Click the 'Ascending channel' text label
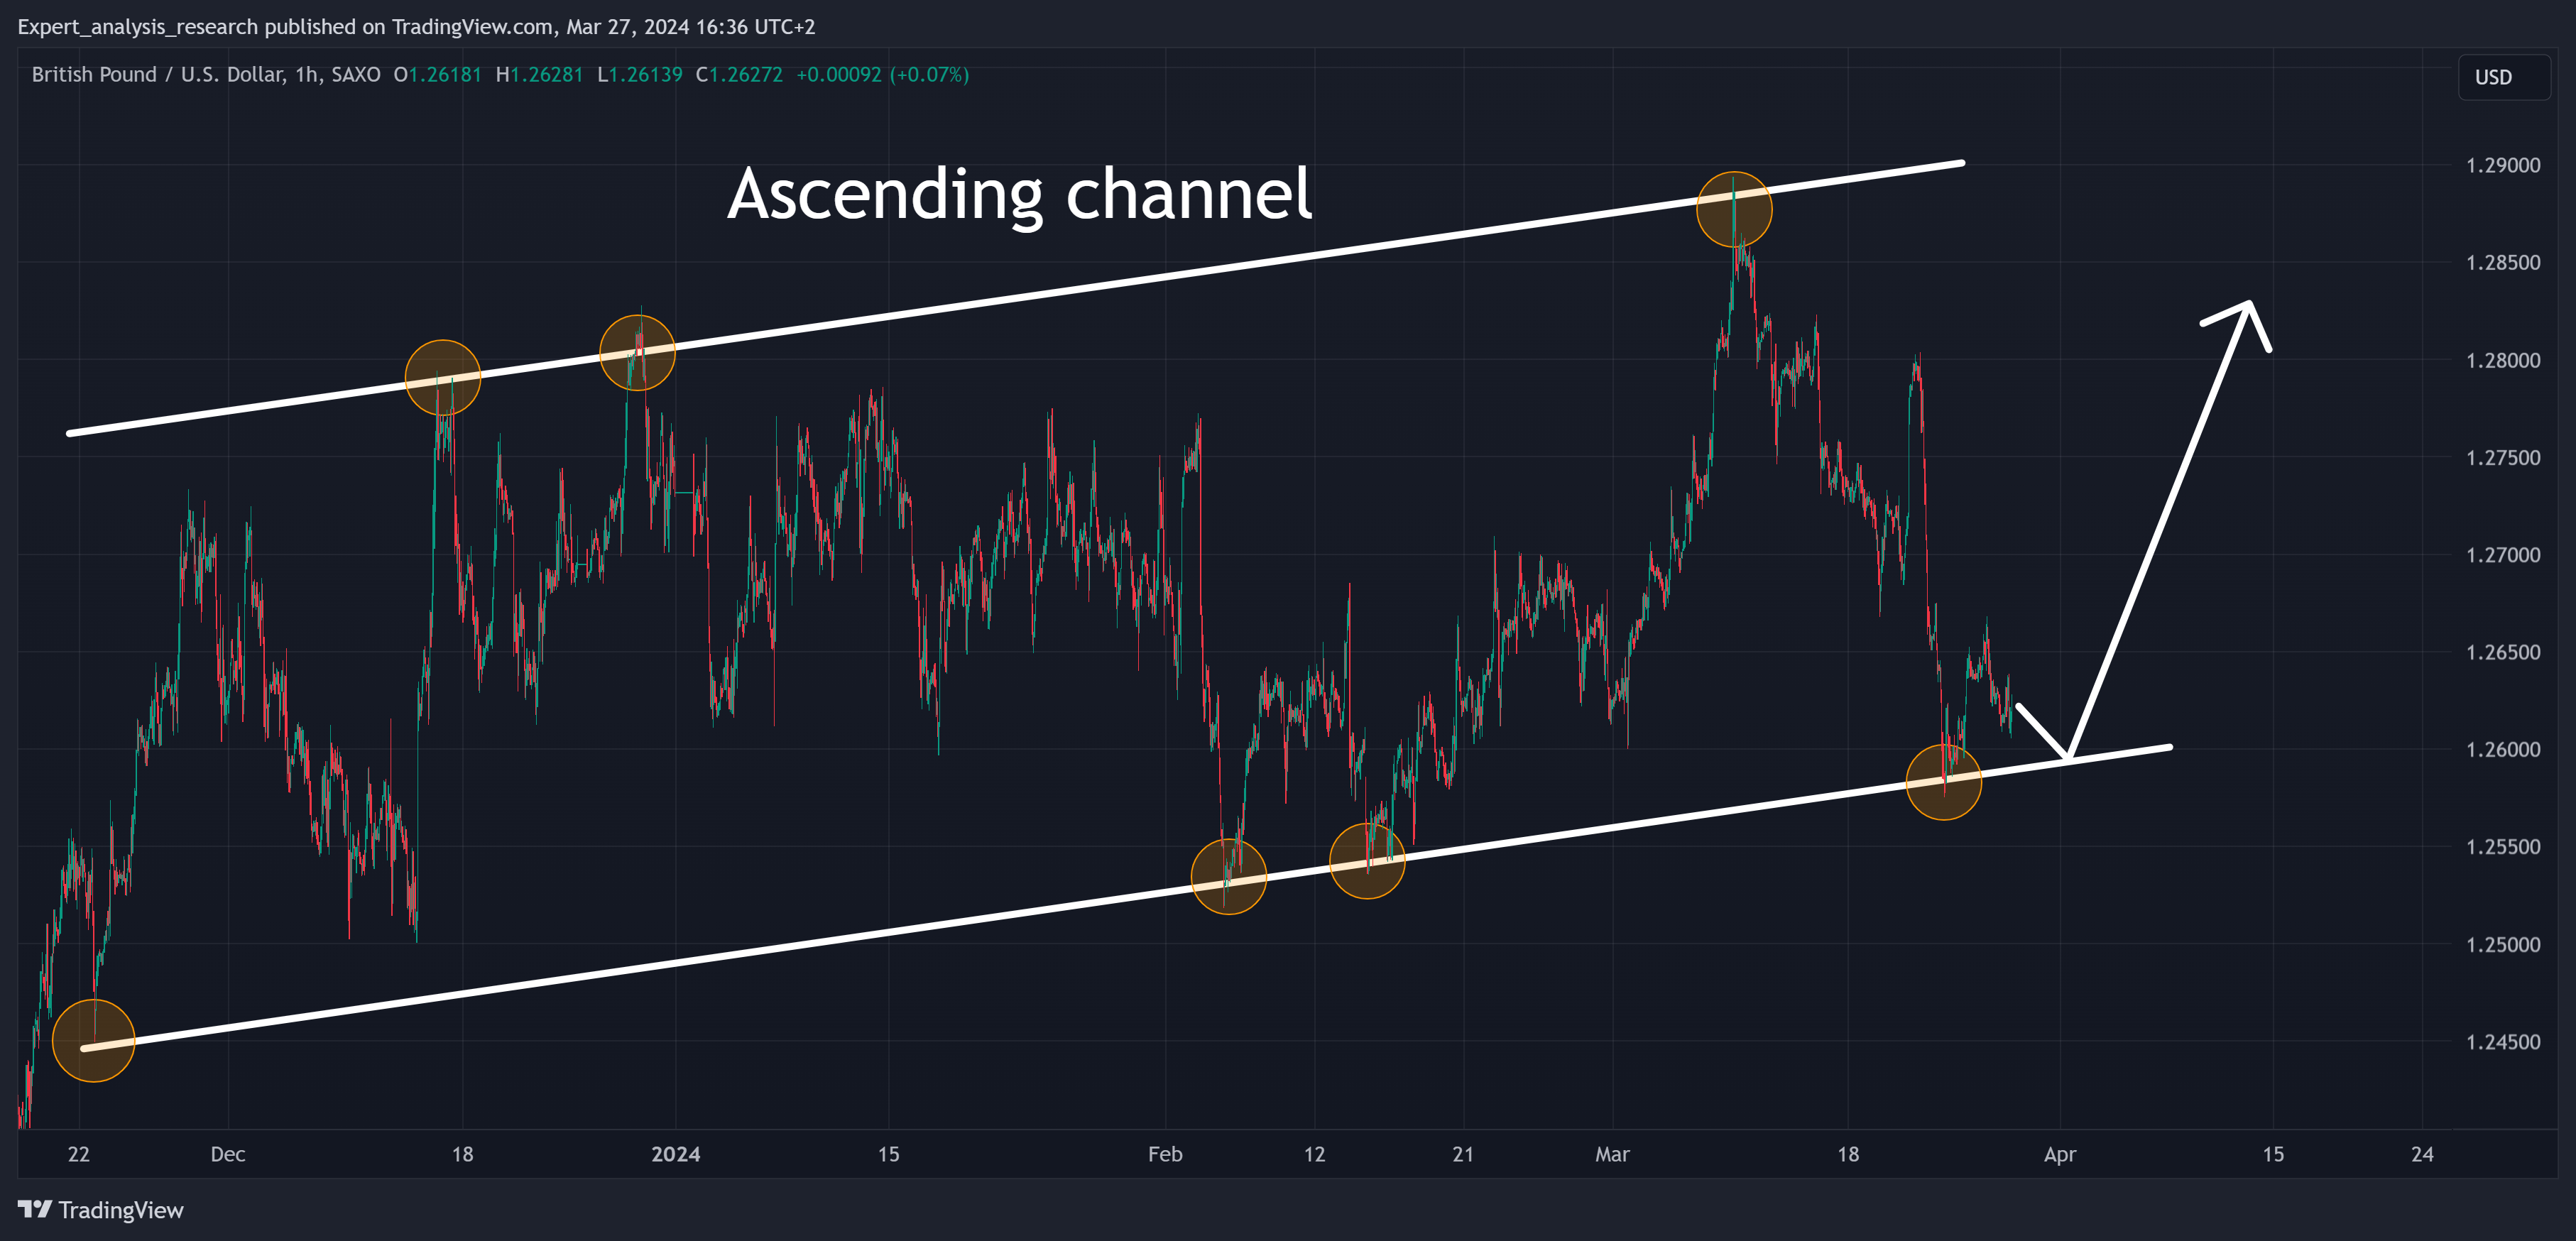 [x=1019, y=195]
